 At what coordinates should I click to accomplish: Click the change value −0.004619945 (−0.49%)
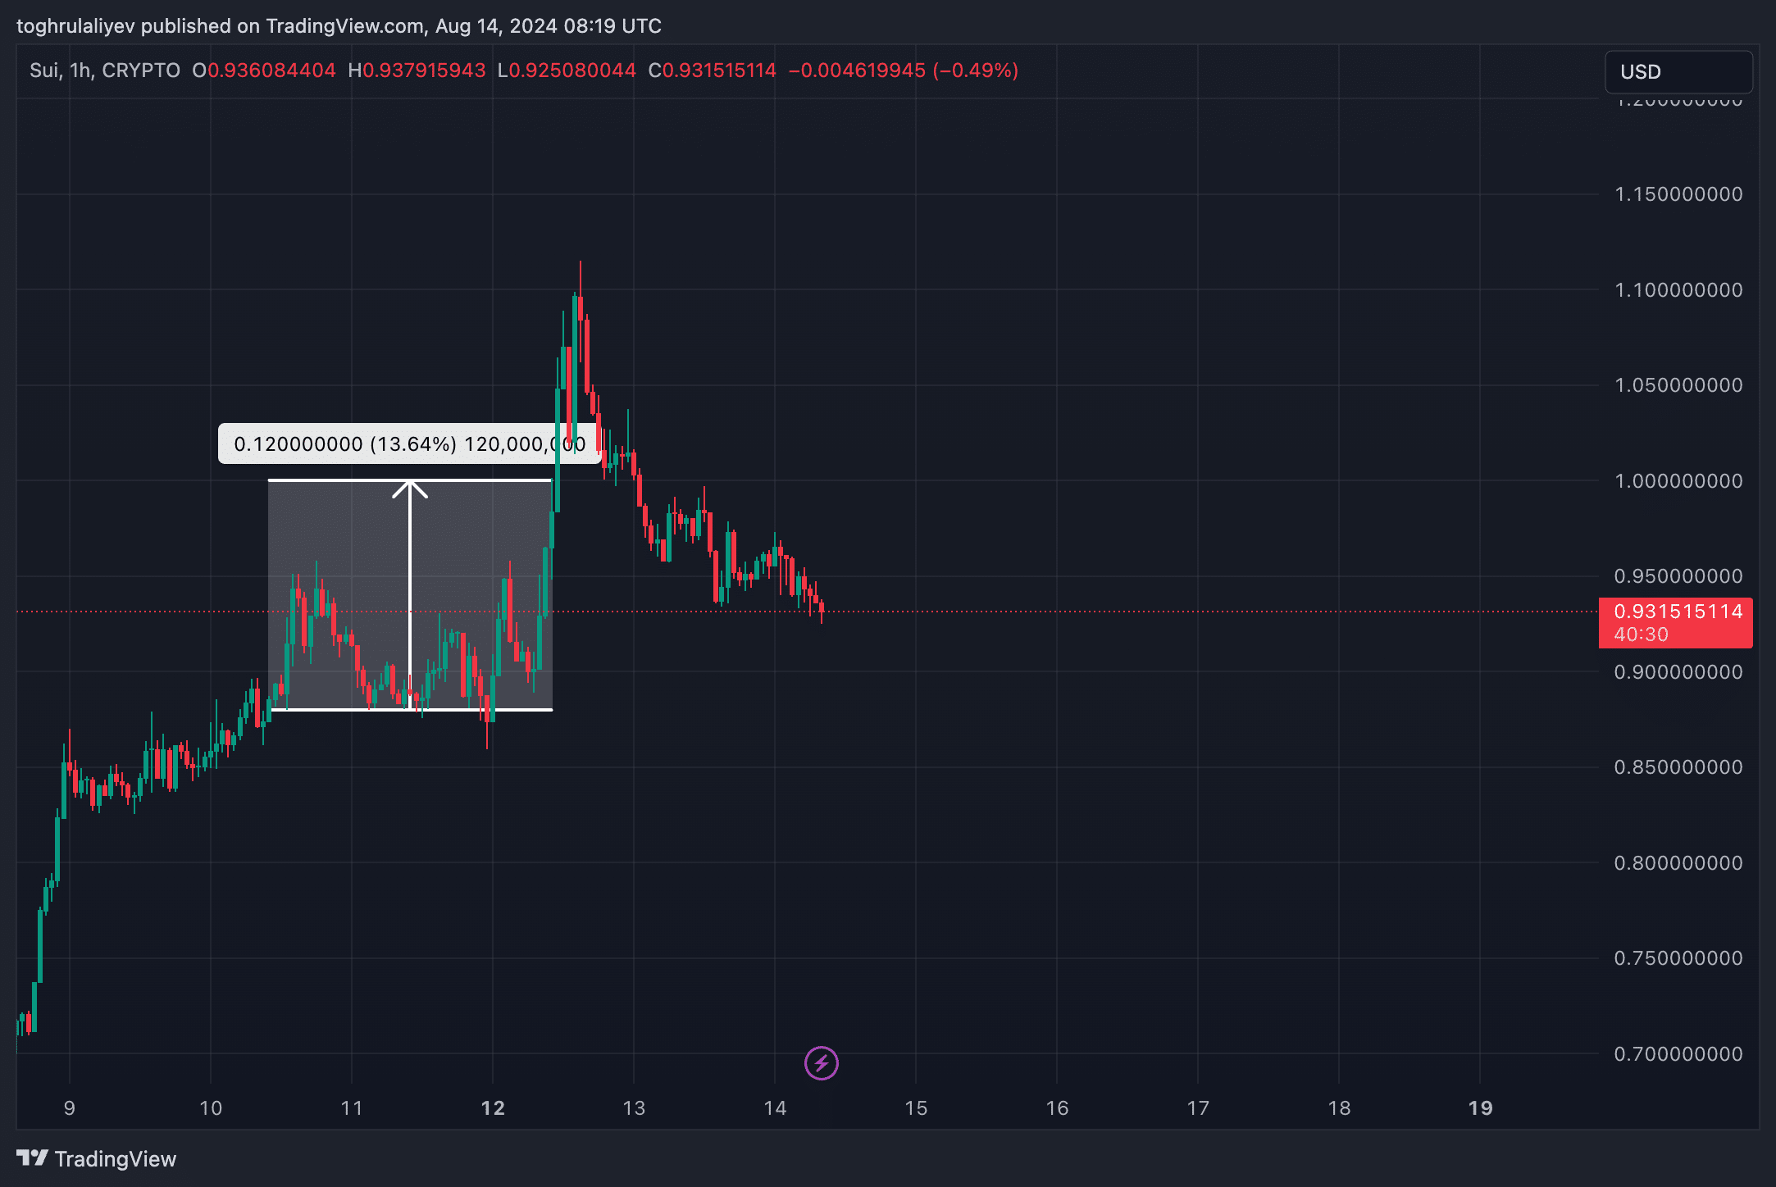pyautogui.click(x=903, y=70)
